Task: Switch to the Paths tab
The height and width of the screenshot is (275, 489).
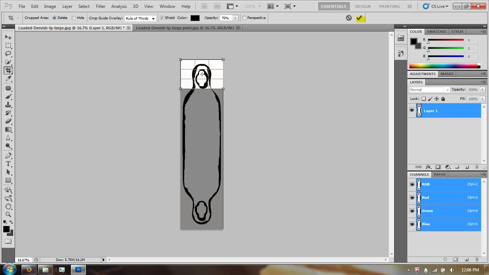Action: point(440,174)
